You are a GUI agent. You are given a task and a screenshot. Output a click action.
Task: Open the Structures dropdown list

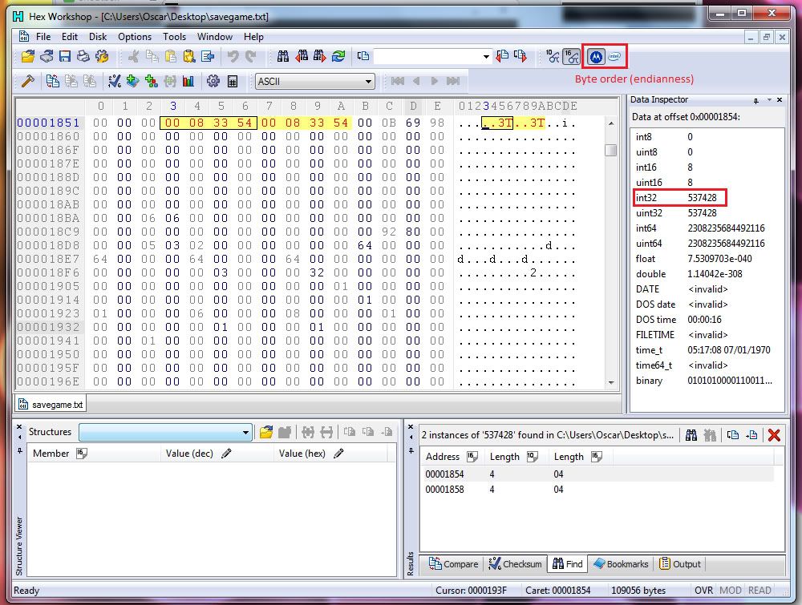coord(246,433)
